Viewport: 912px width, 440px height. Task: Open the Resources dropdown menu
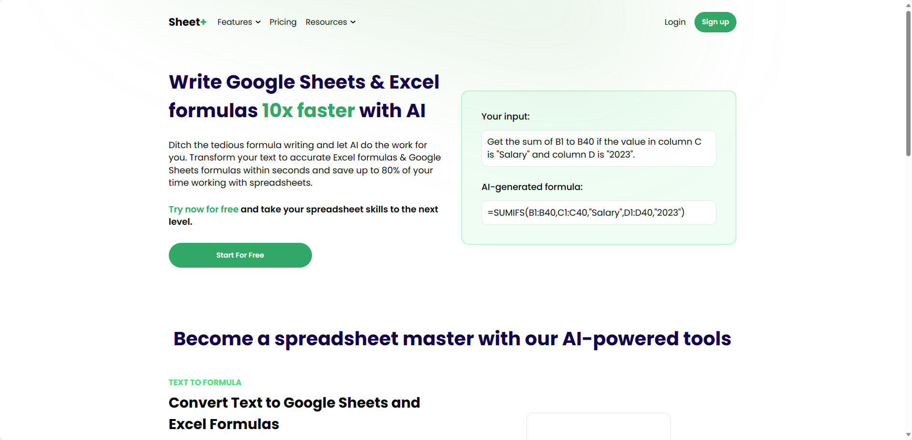pyautogui.click(x=326, y=22)
